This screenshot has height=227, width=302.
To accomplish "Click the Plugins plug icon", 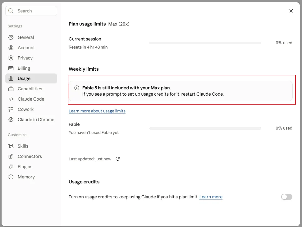I will (x=11, y=167).
